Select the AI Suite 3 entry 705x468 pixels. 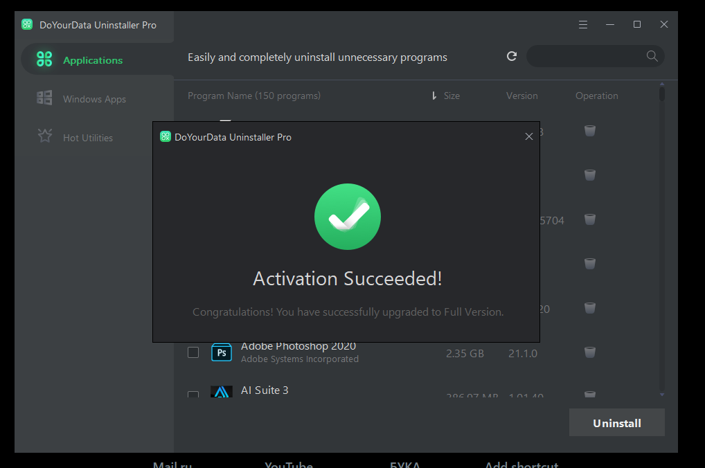tap(265, 390)
